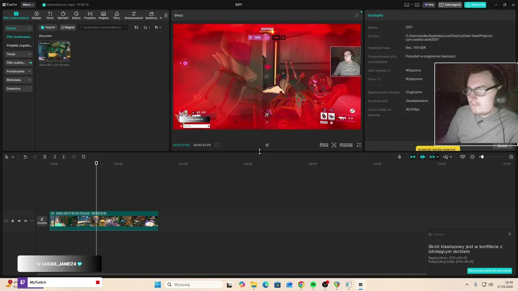518x291 pixels.
Task: Click the green Import button
Action: 48,27
